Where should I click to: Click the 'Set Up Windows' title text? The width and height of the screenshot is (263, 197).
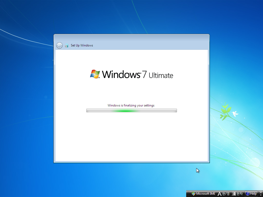coord(82,45)
